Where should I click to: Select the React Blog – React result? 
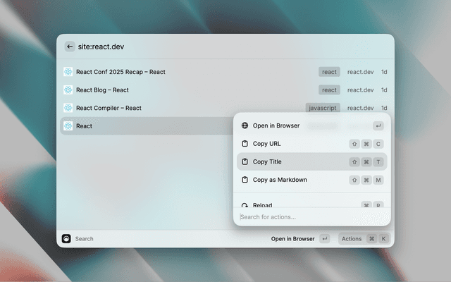coord(225,90)
